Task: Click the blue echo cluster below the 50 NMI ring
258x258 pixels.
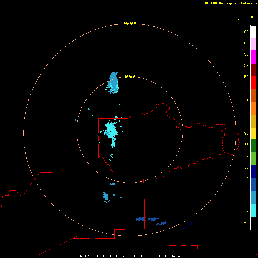Action: (105, 197)
